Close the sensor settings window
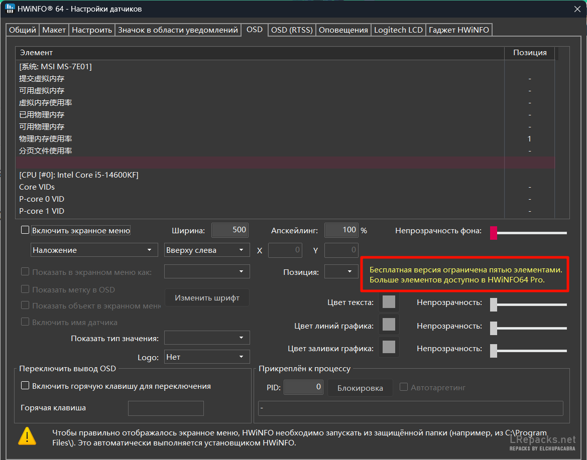The image size is (587, 460). 577,9
